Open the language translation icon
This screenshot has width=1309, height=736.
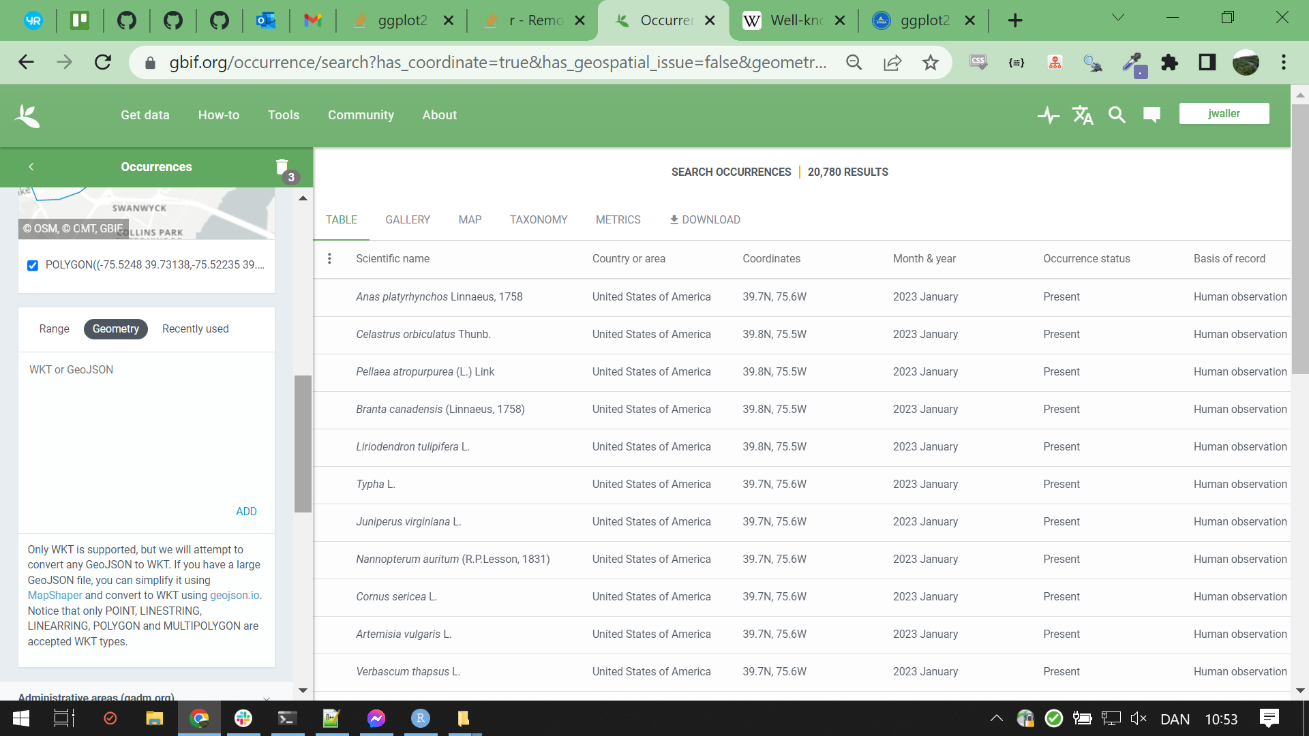tap(1083, 115)
